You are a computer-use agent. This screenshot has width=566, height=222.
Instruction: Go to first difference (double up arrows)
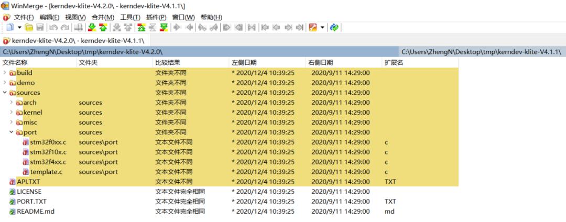(141, 27)
